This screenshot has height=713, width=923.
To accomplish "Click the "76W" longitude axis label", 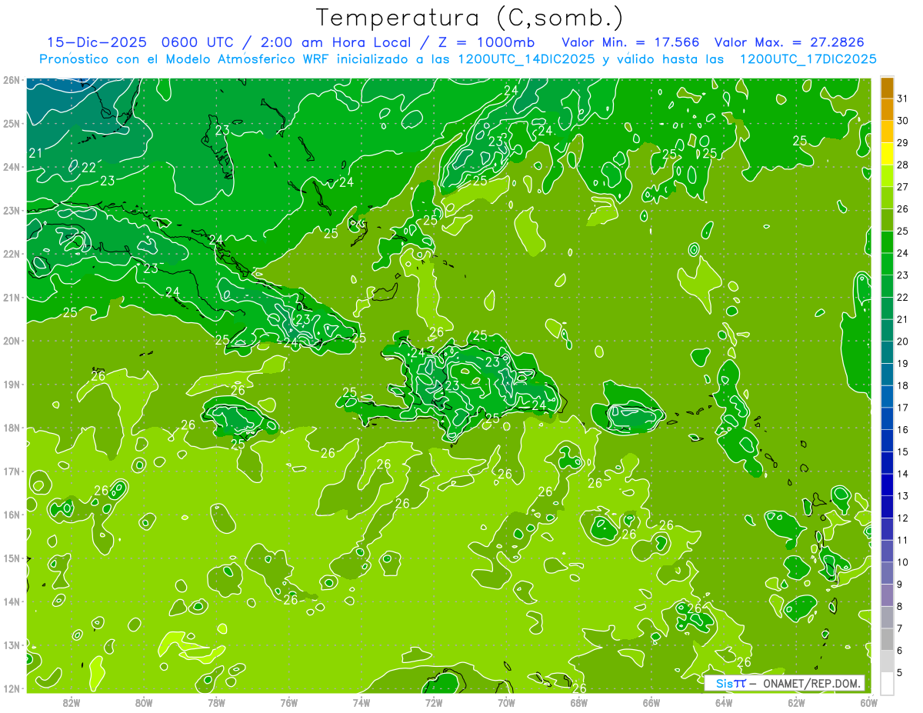I will coord(289,702).
